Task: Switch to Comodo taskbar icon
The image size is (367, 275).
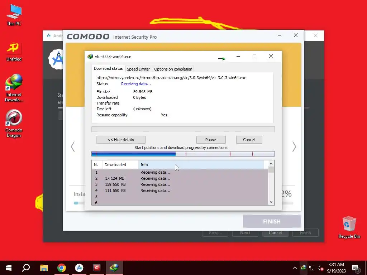Action: [97, 268]
